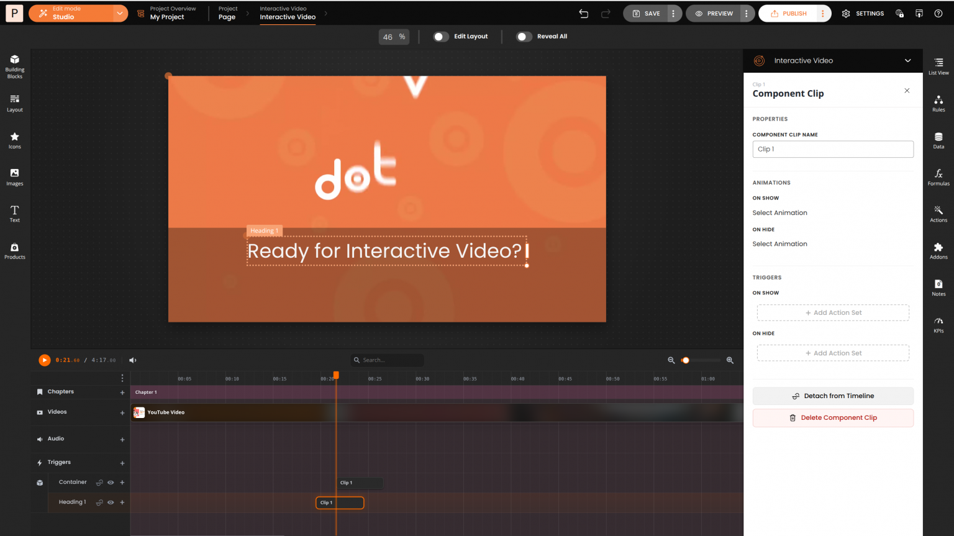954x536 pixels.
Task: Zoom in the timeline
Action: tap(730, 360)
